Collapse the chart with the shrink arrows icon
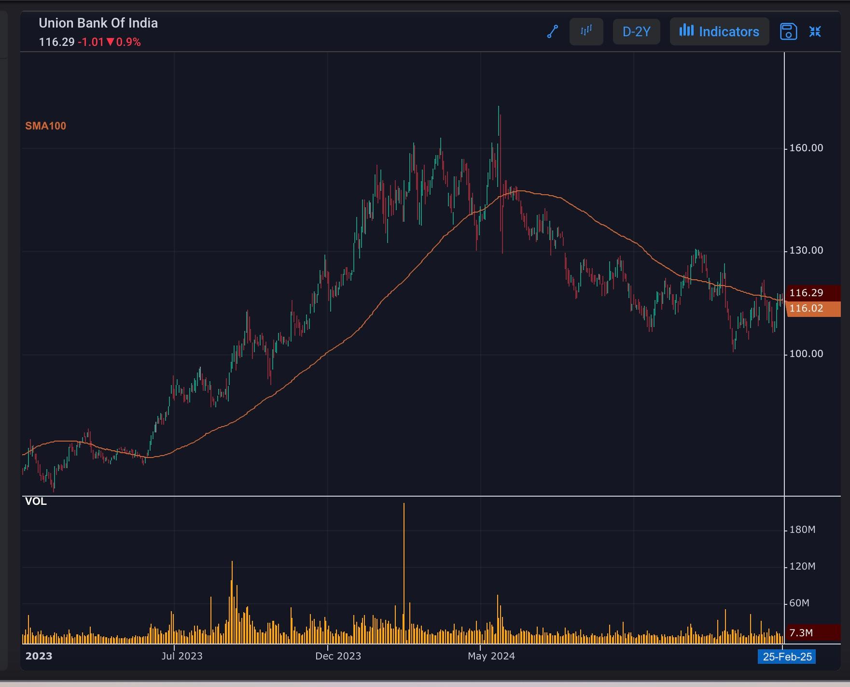 click(815, 32)
